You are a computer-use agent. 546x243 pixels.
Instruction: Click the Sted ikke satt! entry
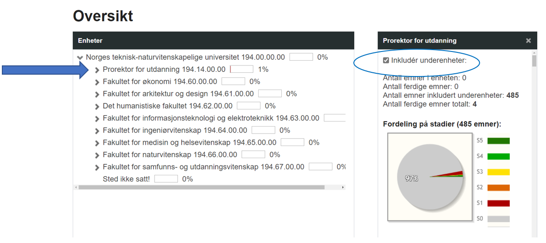point(126,179)
